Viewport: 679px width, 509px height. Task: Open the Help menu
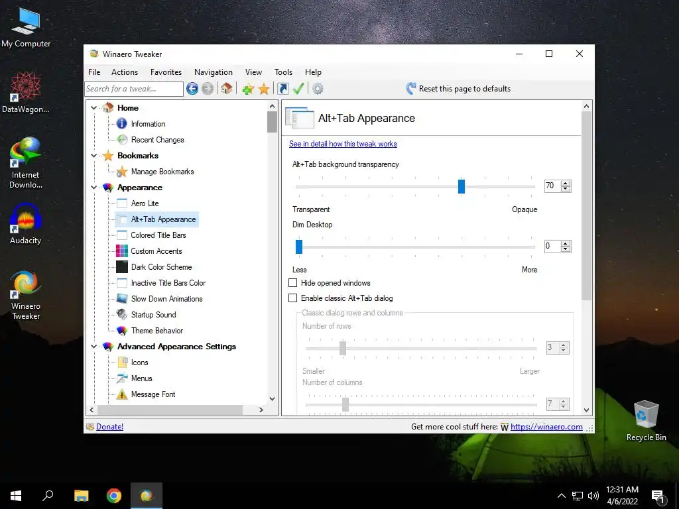click(x=313, y=72)
